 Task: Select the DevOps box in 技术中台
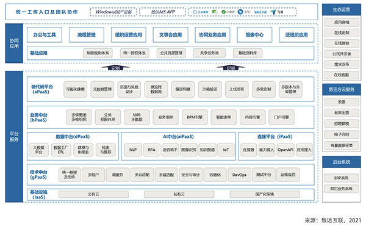(239, 175)
